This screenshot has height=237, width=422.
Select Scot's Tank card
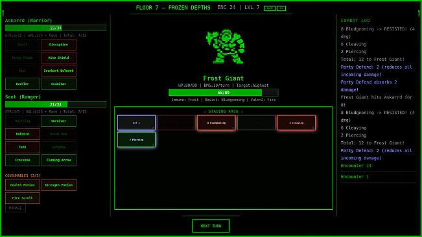coord(23,147)
